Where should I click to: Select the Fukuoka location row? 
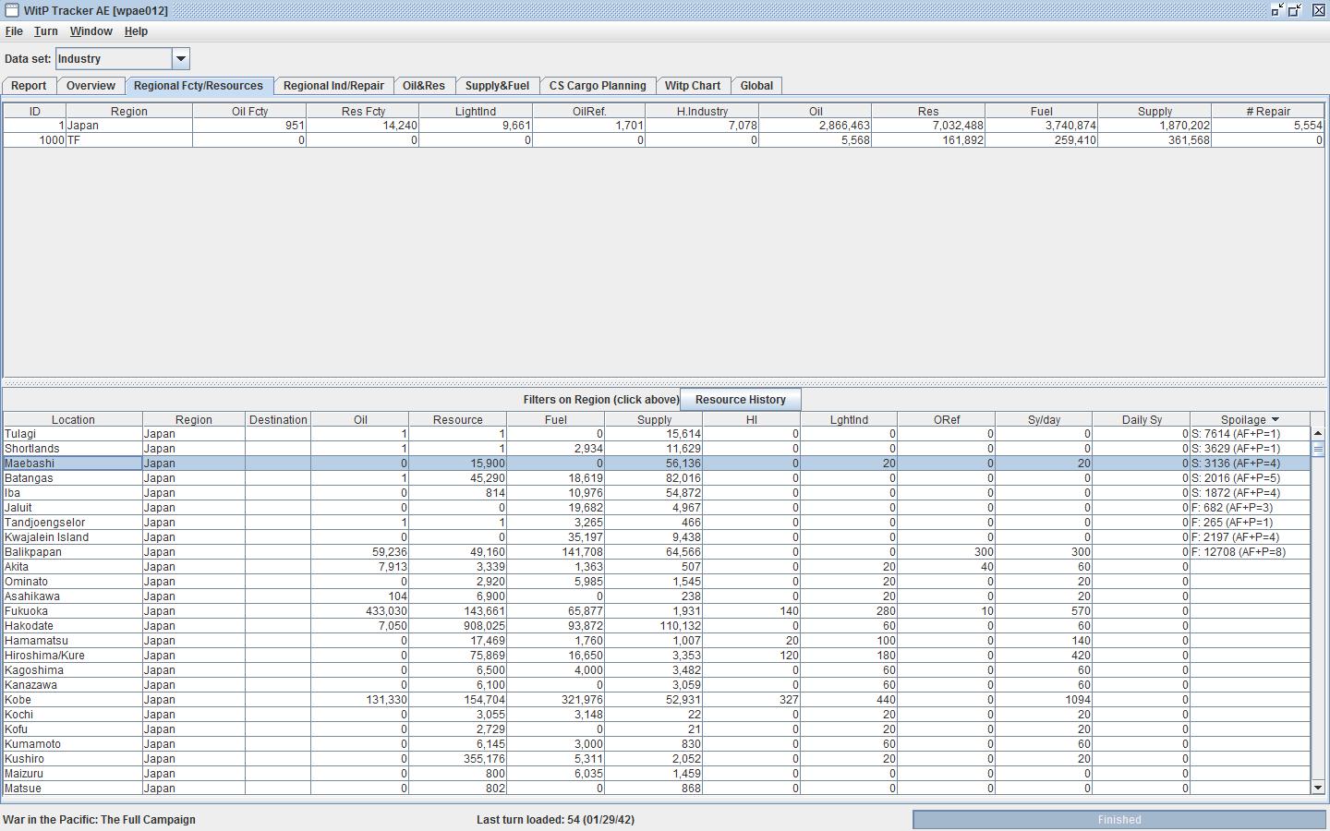point(657,611)
